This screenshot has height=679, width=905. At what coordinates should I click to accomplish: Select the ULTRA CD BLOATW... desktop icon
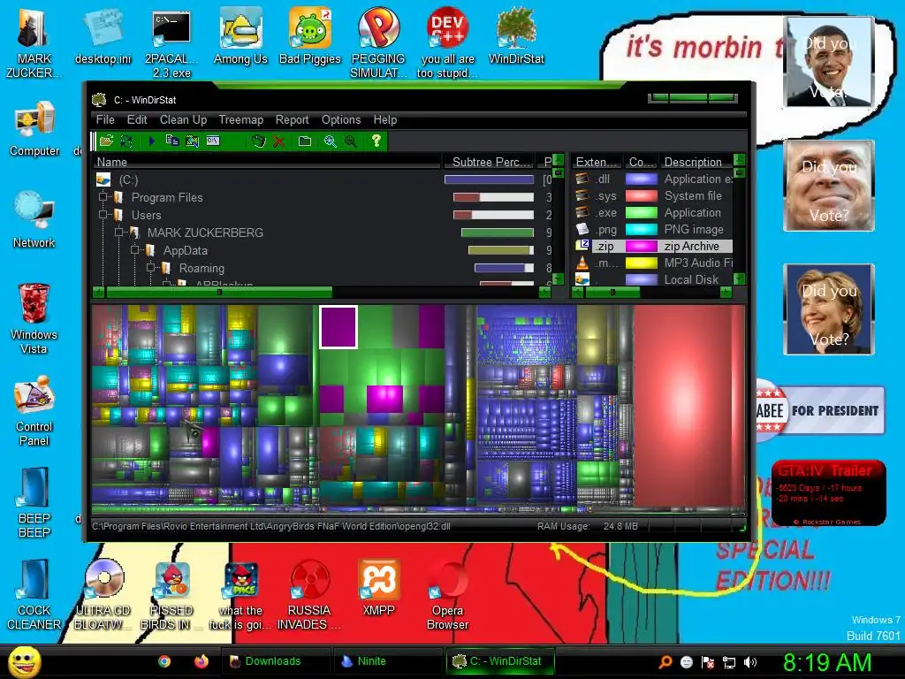pos(103,595)
